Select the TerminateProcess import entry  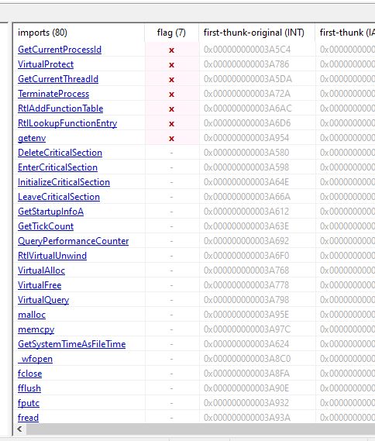point(53,94)
